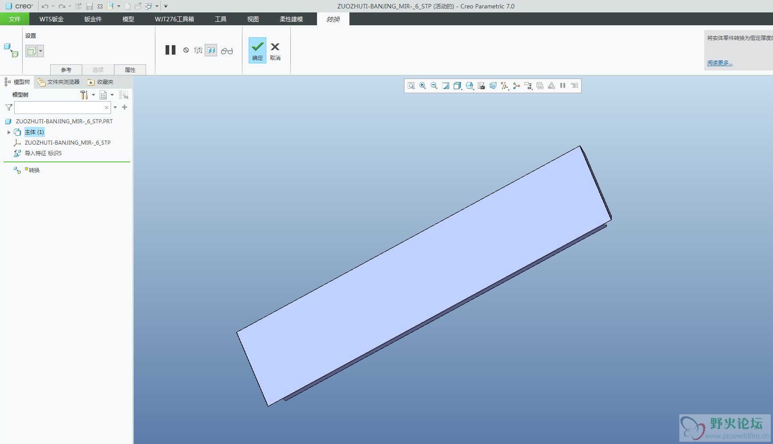Open the saved orientations icon
Viewport: 773px width, 444px height.
click(x=469, y=86)
